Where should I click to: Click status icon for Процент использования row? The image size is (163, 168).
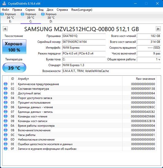pos(6,102)
